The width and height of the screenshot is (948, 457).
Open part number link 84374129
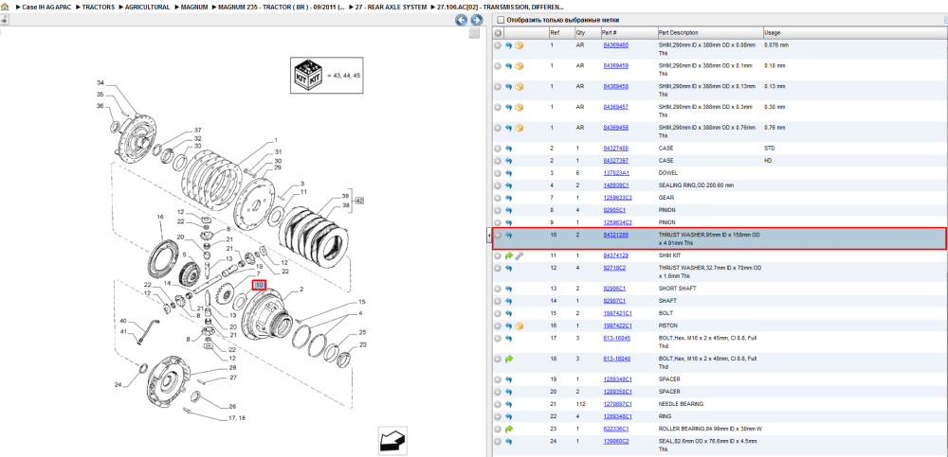click(x=615, y=256)
